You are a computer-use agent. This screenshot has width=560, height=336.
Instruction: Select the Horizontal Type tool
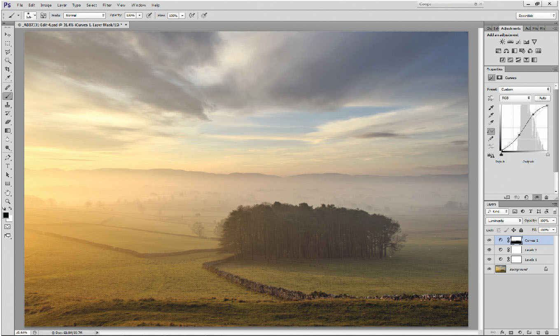point(8,166)
